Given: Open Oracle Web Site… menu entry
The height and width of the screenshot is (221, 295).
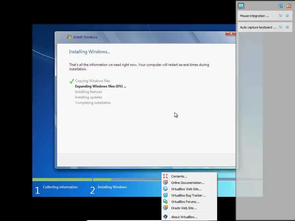Looking at the screenshot, I should coord(189,208).
